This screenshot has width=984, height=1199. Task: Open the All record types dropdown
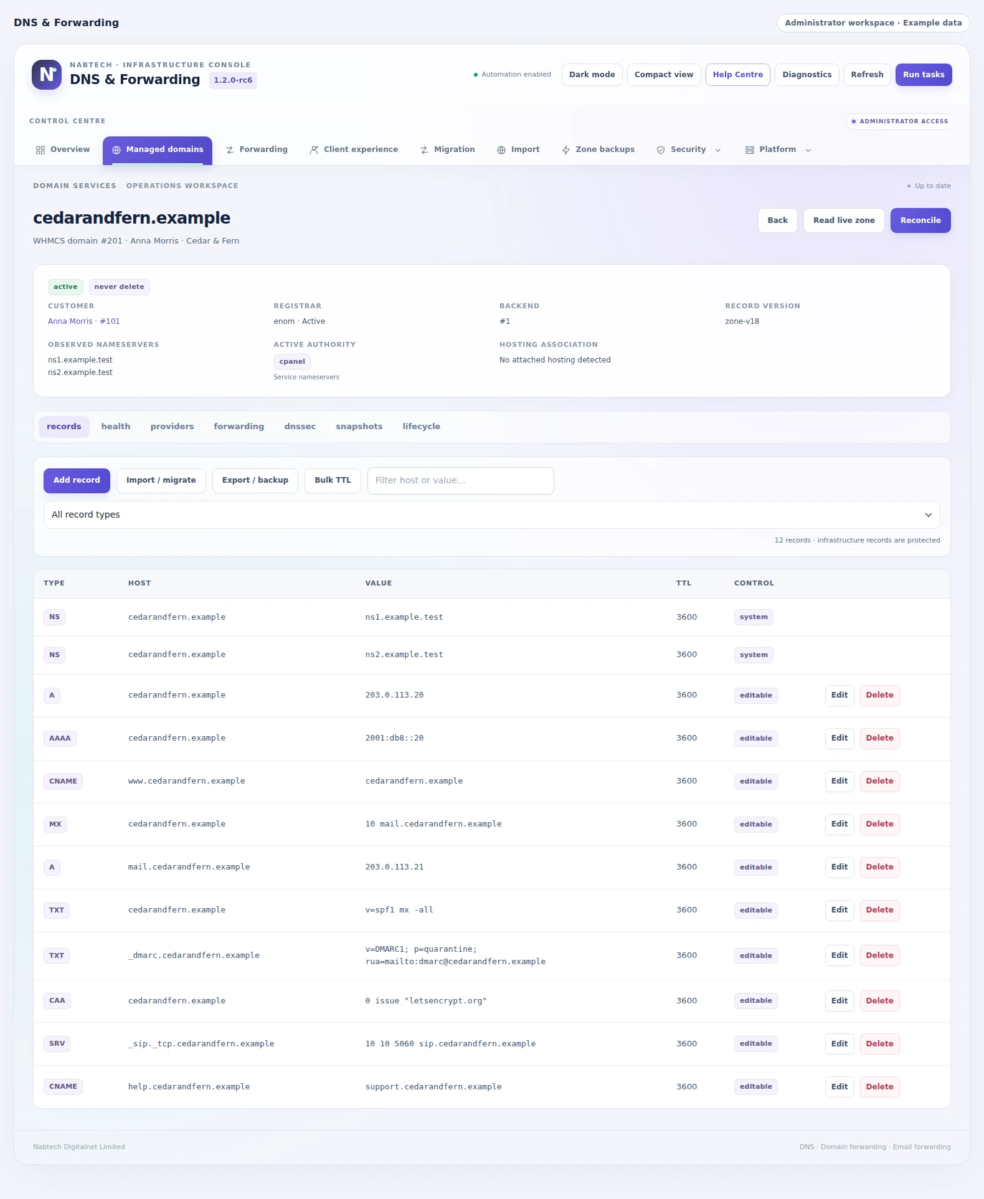(492, 515)
